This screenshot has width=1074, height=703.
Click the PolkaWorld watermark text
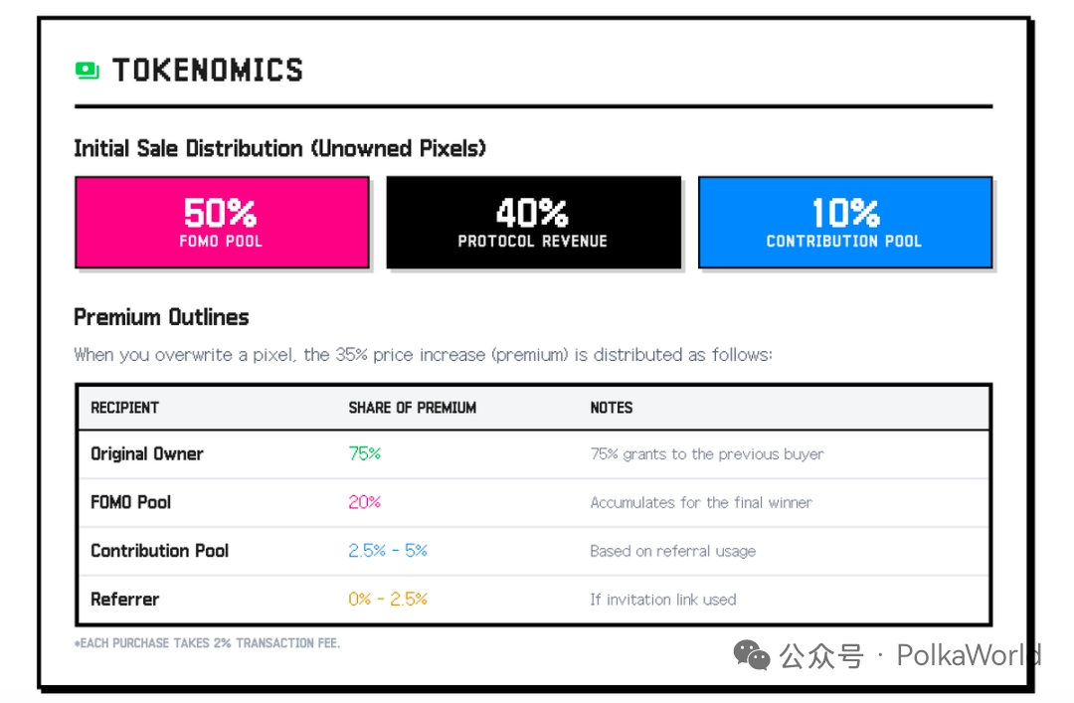click(x=968, y=655)
